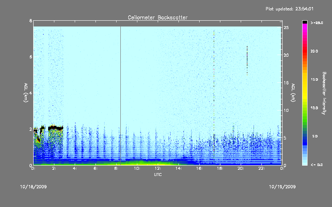Click the "5.0" colorbar label

(x=315, y=136)
